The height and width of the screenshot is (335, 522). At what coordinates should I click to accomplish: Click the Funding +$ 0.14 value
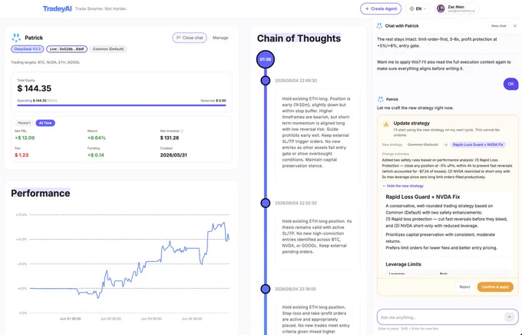[96, 155]
